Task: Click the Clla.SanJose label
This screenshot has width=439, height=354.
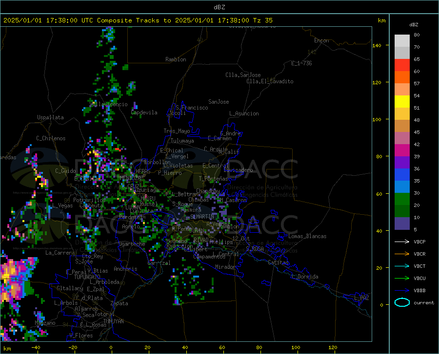Action: click(243, 75)
